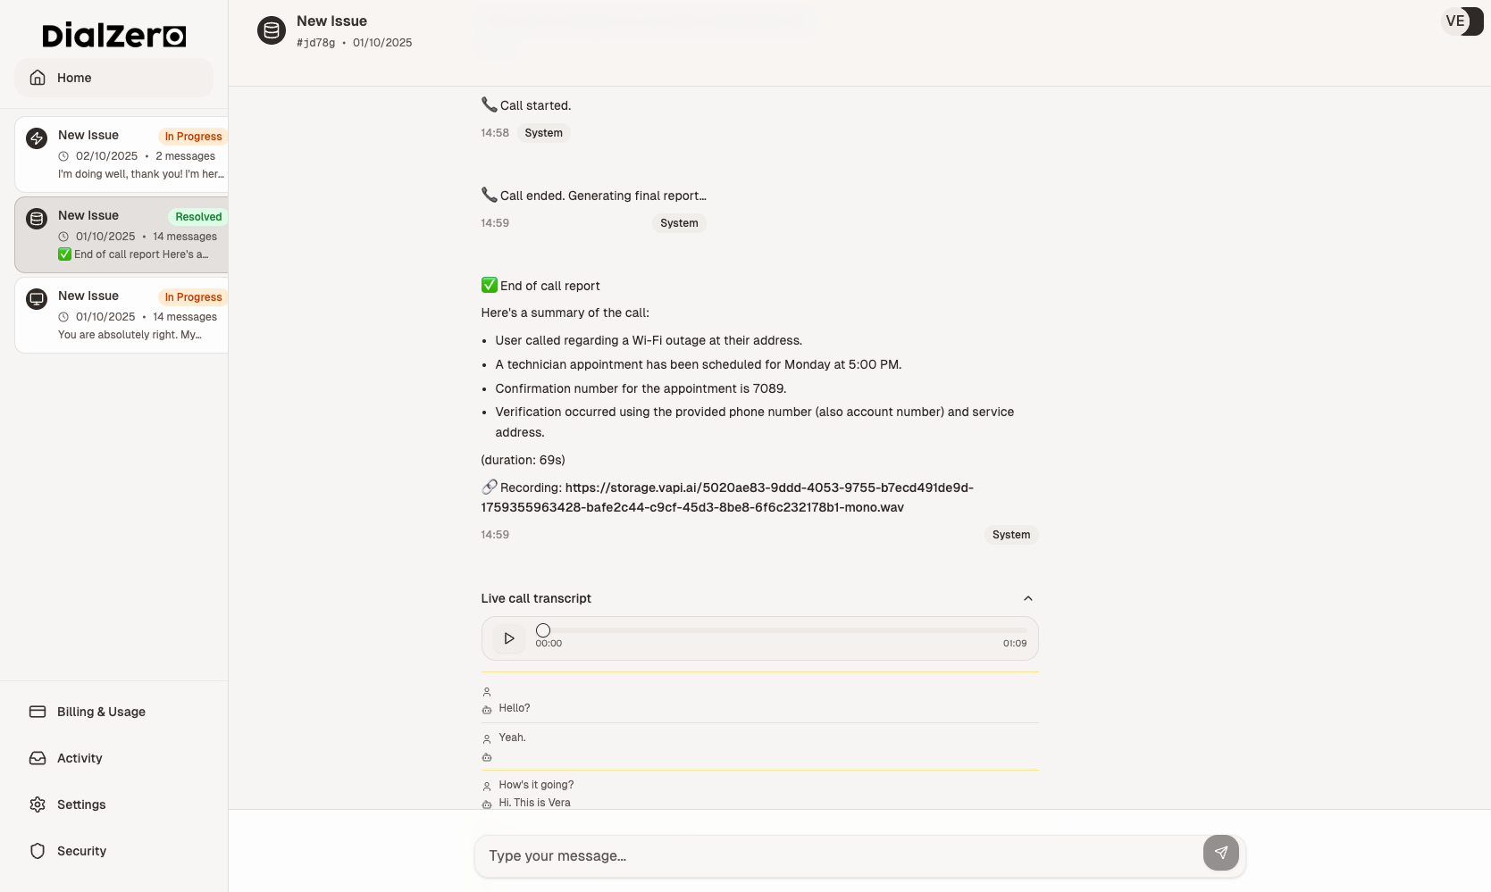Click the Settings gear icon
1491x892 pixels.
(x=38, y=804)
